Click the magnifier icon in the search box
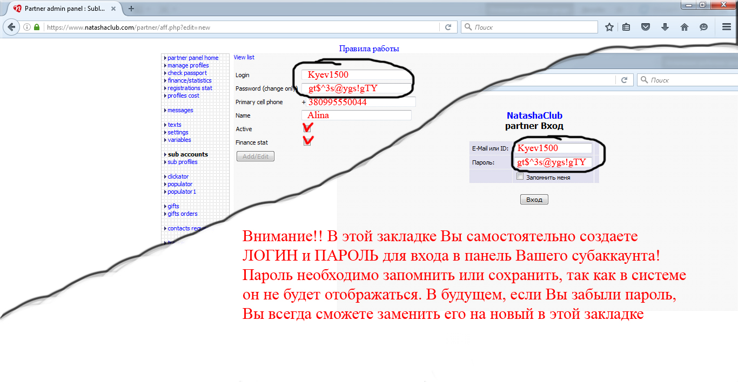Viewport: 738px width, 382px height. click(x=468, y=27)
